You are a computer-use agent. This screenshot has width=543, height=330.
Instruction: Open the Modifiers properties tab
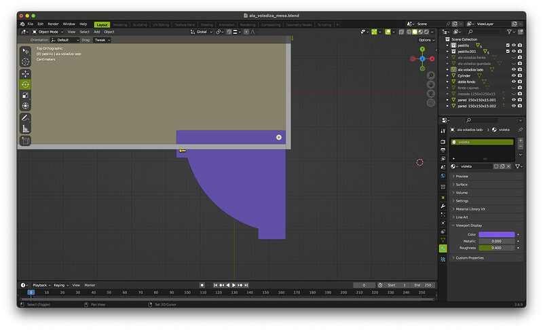click(x=443, y=206)
